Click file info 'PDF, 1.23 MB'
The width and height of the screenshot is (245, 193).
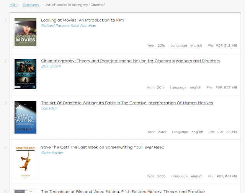pyautogui.click(x=227, y=132)
